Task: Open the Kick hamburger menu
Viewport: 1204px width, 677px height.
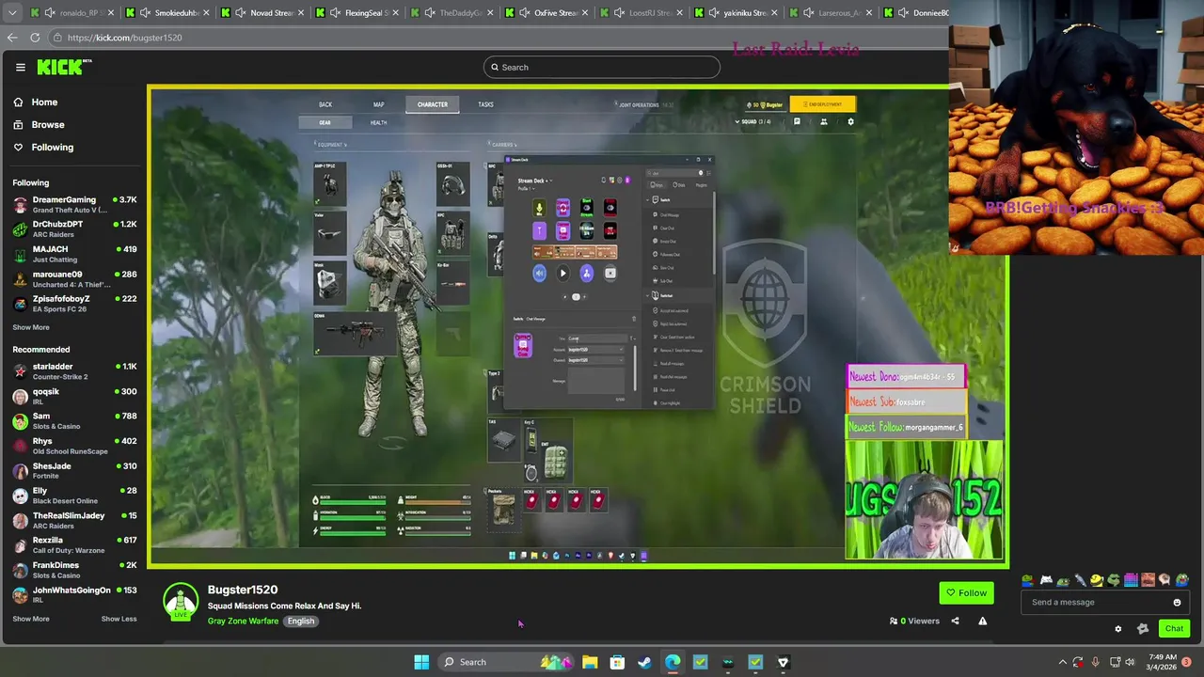Action: coord(20,67)
